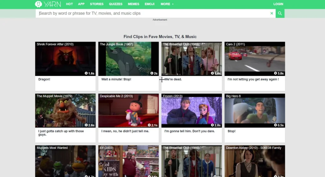Clear the search field with the X icon

pyautogui.click(x=272, y=13)
